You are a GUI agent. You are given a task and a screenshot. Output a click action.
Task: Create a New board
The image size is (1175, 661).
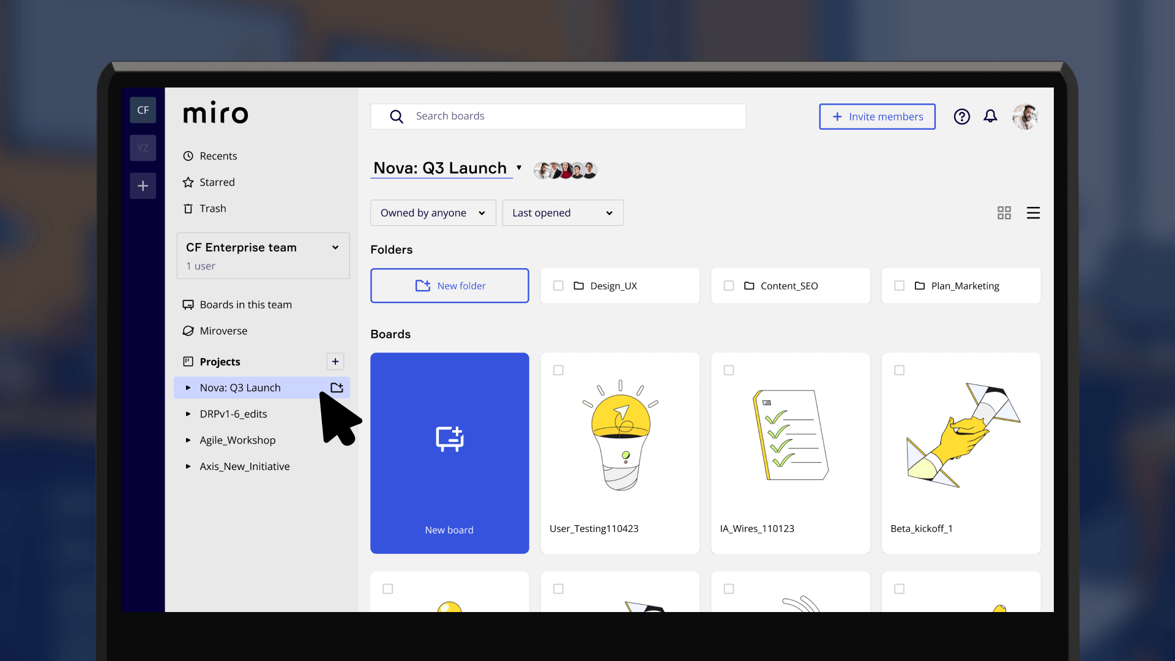click(449, 453)
